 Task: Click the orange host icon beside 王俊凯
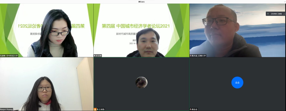click(x=95, y=109)
